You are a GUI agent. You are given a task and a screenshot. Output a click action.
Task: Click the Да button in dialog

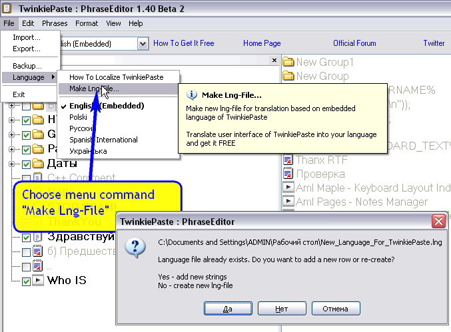228,309
